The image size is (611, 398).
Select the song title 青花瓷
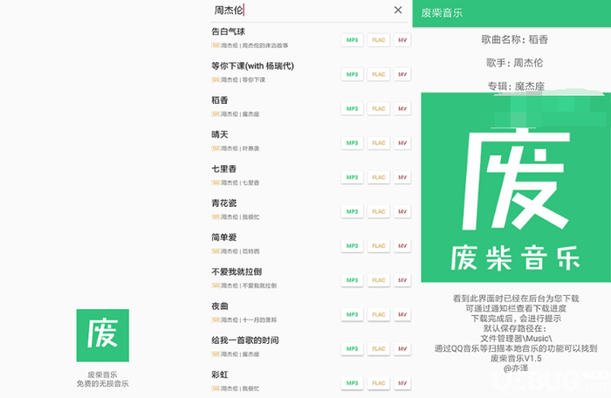[223, 203]
